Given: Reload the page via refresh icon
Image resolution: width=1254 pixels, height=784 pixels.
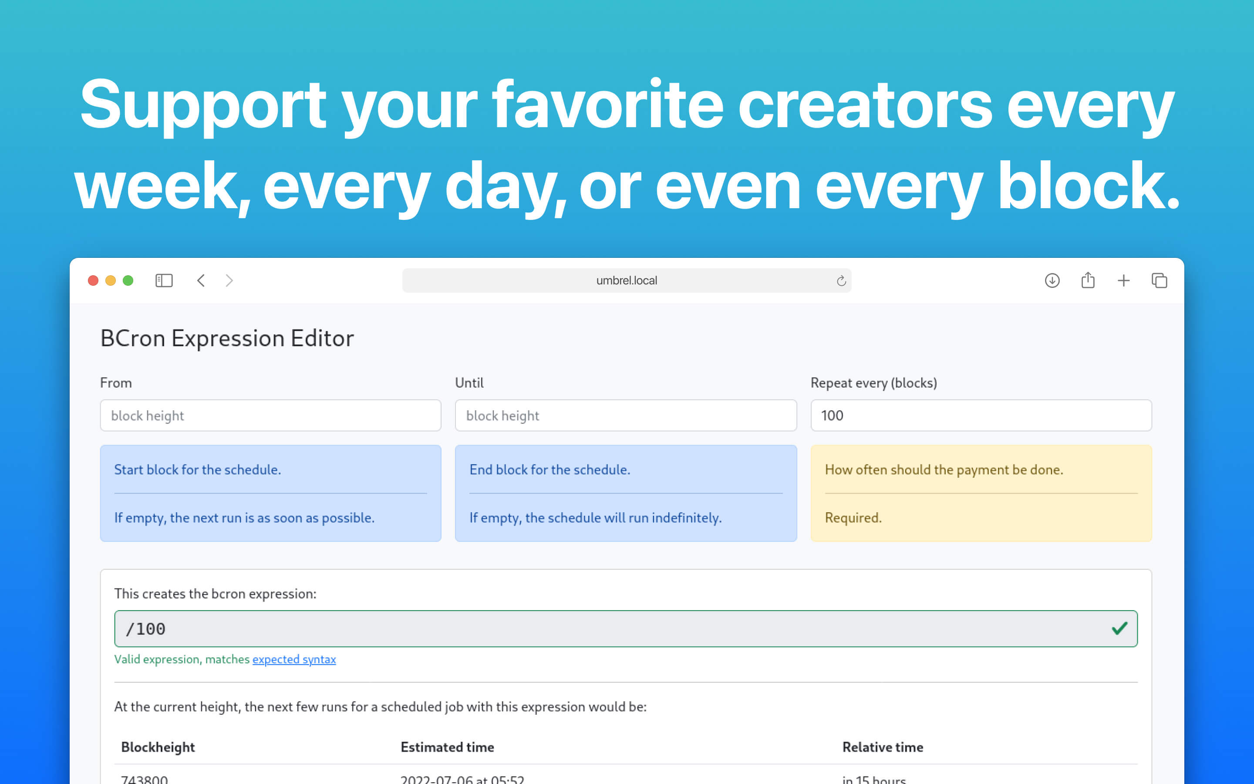Looking at the screenshot, I should [x=841, y=280].
